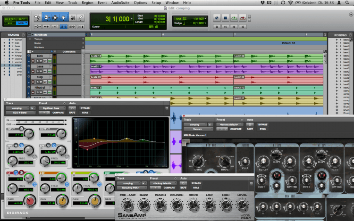Image resolution: width=354 pixels, height=221 pixels.
Task: Click Return to Zero transport button
Action: (217, 27)
